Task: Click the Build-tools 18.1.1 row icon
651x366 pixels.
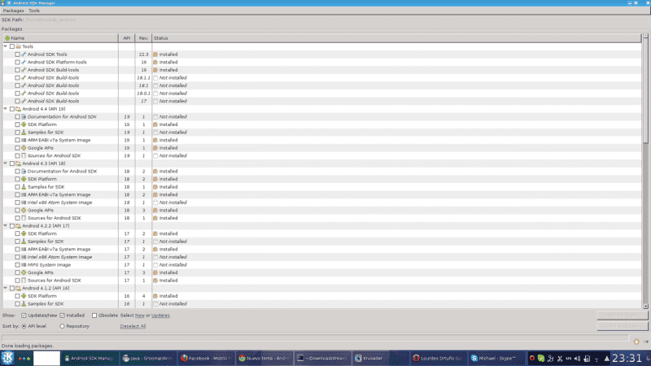Action: 24,77
